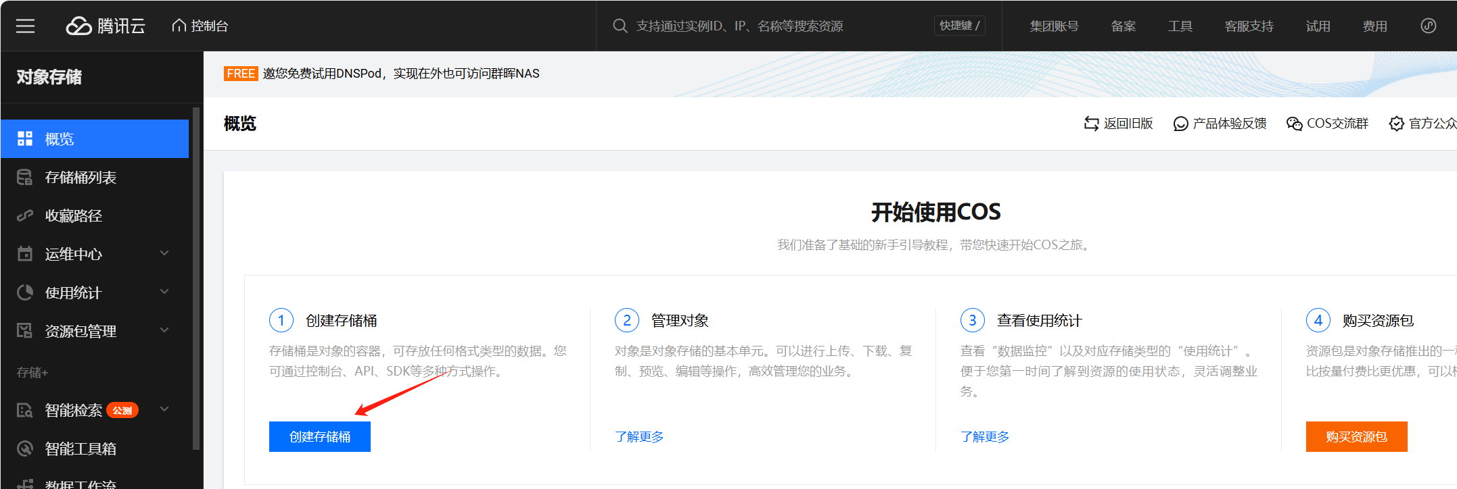
Task: Click the 运维中心 calendar icon
Action: [x=25, y=254]
